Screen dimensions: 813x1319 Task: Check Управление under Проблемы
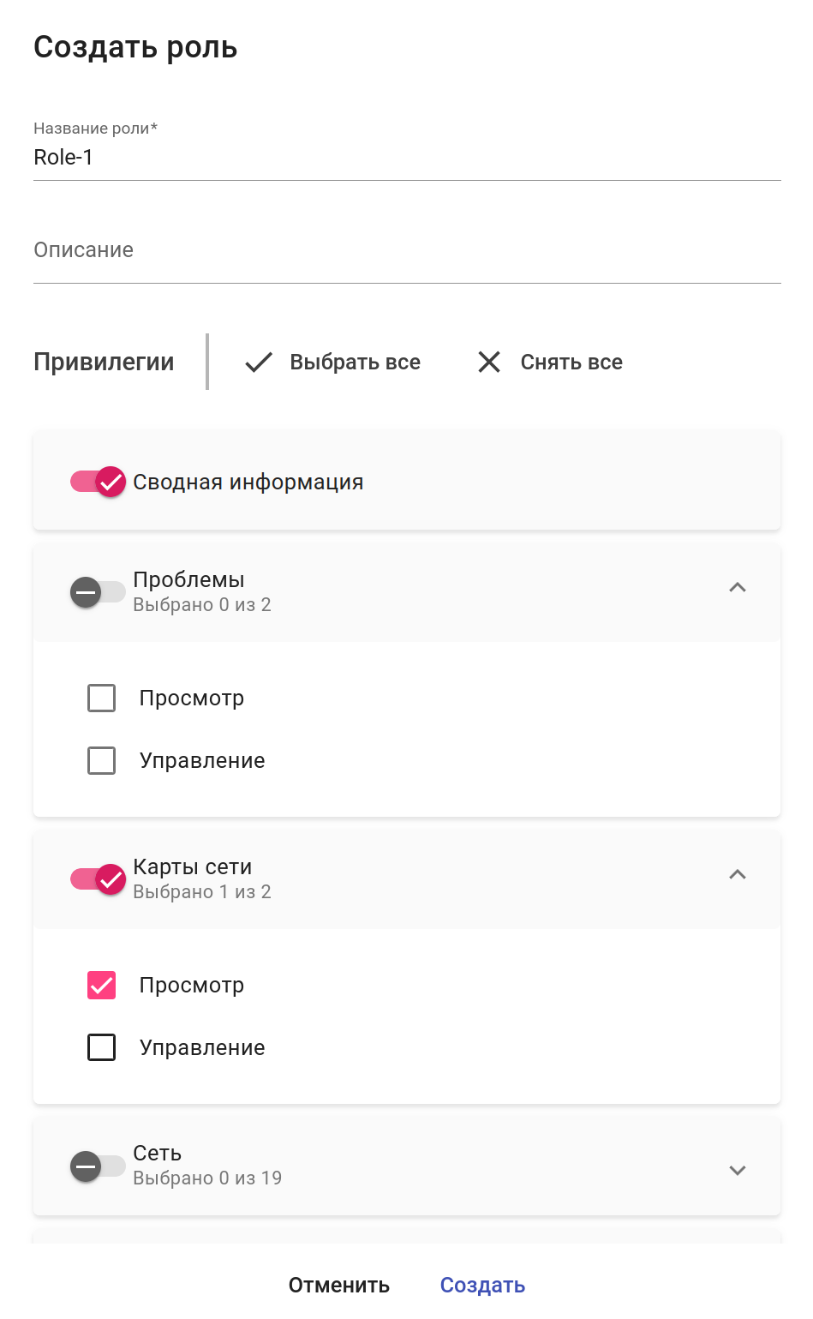tap(102, 761)
